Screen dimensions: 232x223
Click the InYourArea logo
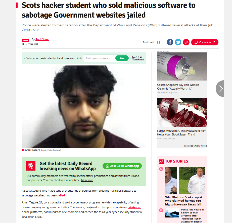coord(138,58)
